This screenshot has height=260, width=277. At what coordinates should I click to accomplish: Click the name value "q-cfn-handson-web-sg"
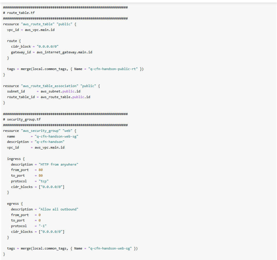pos(57,137)
